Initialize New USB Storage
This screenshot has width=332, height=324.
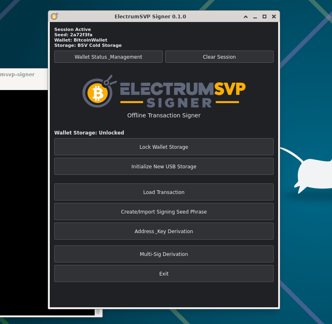point(164,166)
